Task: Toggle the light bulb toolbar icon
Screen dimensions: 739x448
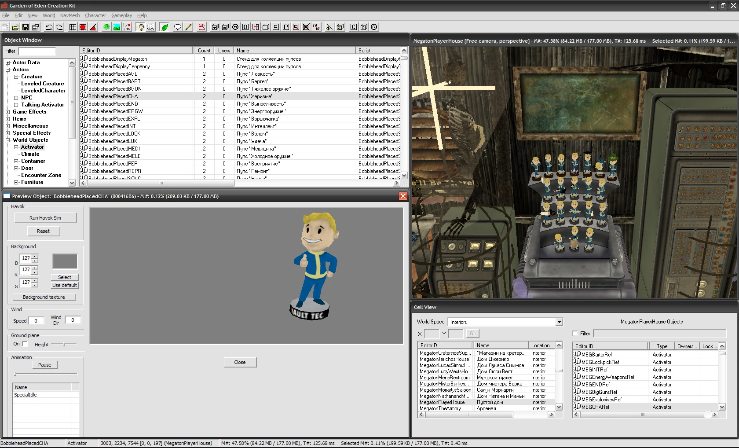Action: click(141, 27)
